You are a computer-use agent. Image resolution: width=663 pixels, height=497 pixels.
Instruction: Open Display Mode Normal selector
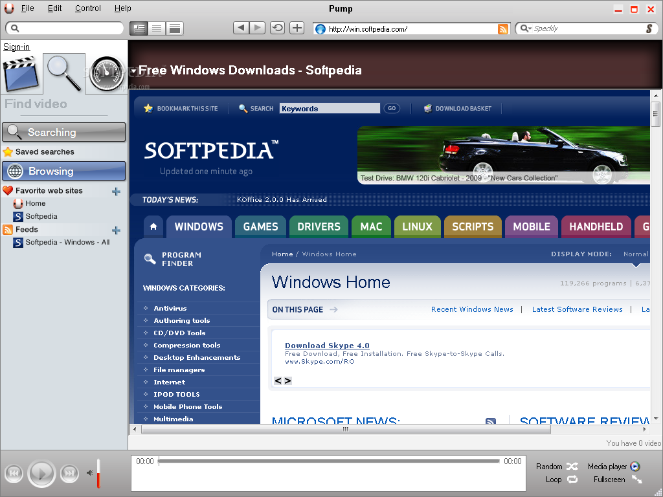pos(636,254)
